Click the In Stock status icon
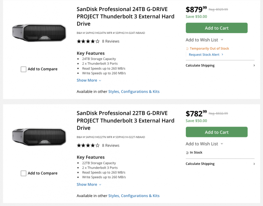263x206 pixels. [187, 153]
